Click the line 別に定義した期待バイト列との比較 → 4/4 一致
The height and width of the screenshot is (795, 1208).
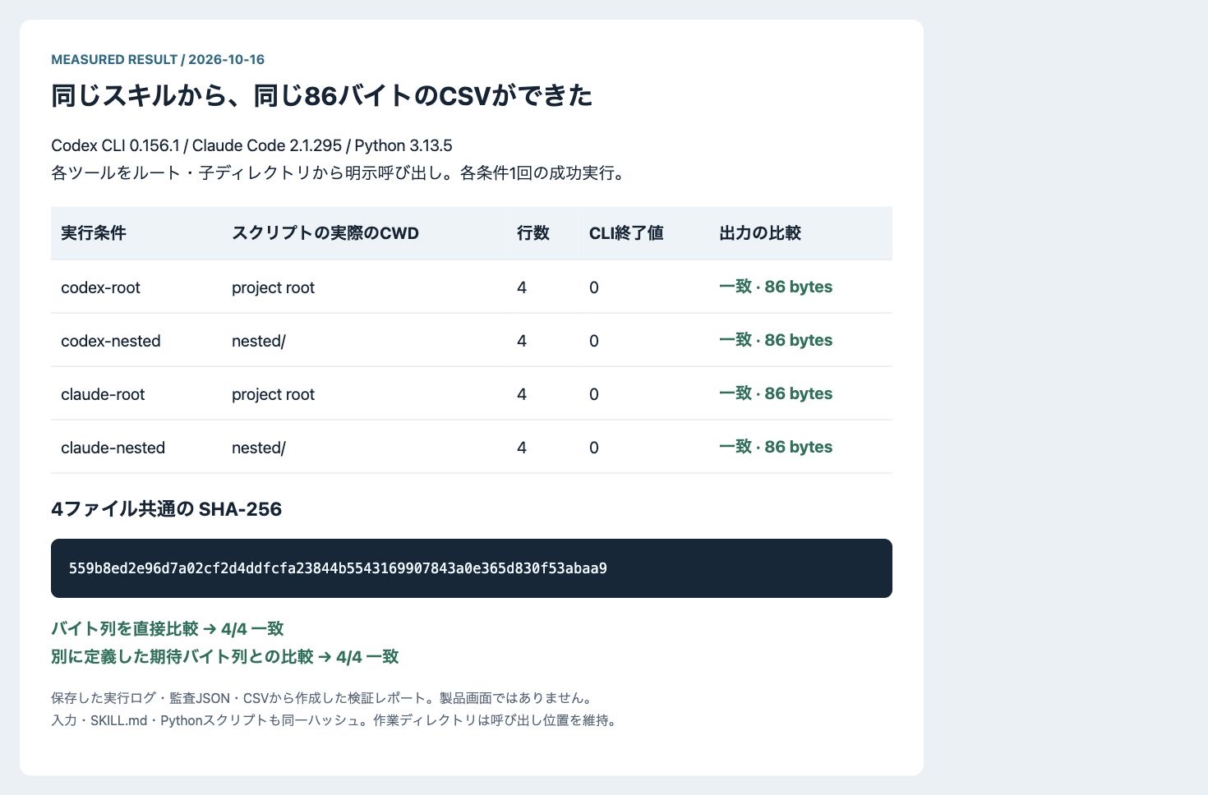pyautogui.click(x=225, y=657)
